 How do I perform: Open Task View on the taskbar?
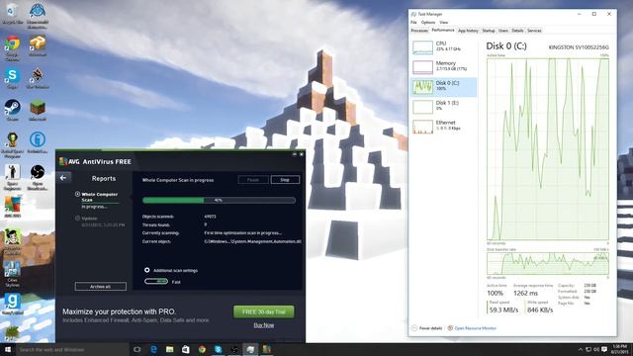pyautogui.click(x=137, y=349)
